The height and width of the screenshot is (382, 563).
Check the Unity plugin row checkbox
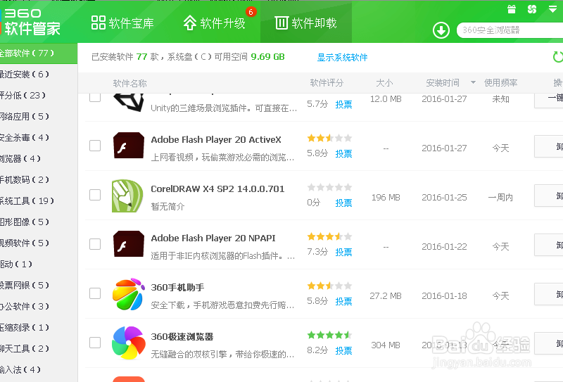point(95,97)
